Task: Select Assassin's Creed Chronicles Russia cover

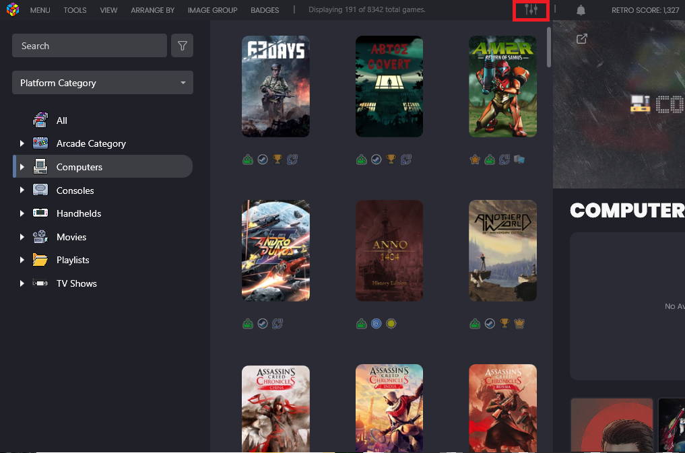Action: click(503, 409)
